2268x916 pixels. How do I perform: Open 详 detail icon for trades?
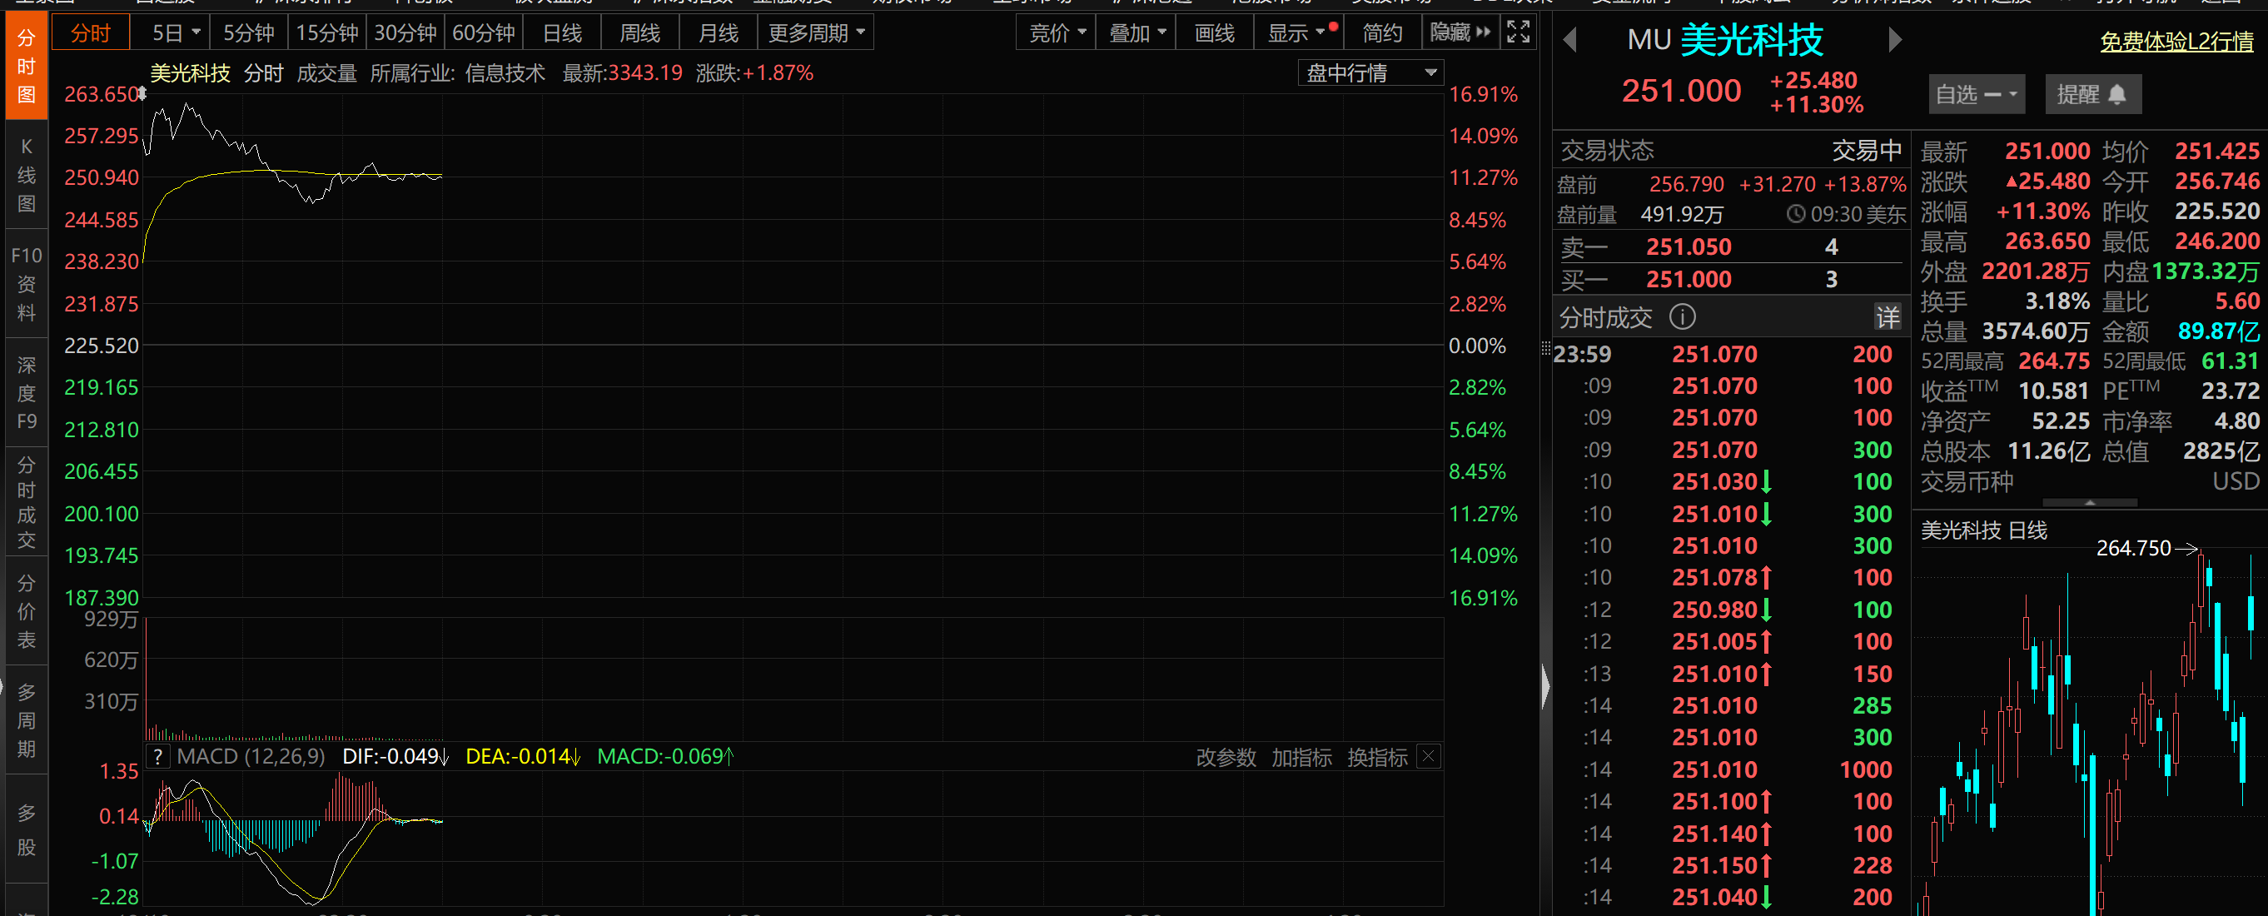tap(1887, 317)
